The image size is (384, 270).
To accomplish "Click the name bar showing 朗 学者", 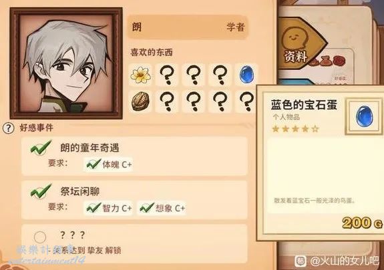I will pos(188,27).
